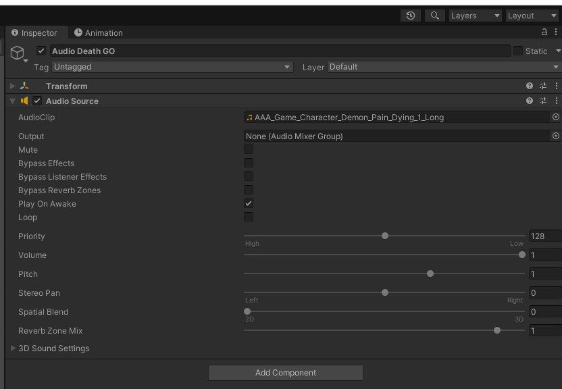Disable Play On Awake

click(250, 203)
